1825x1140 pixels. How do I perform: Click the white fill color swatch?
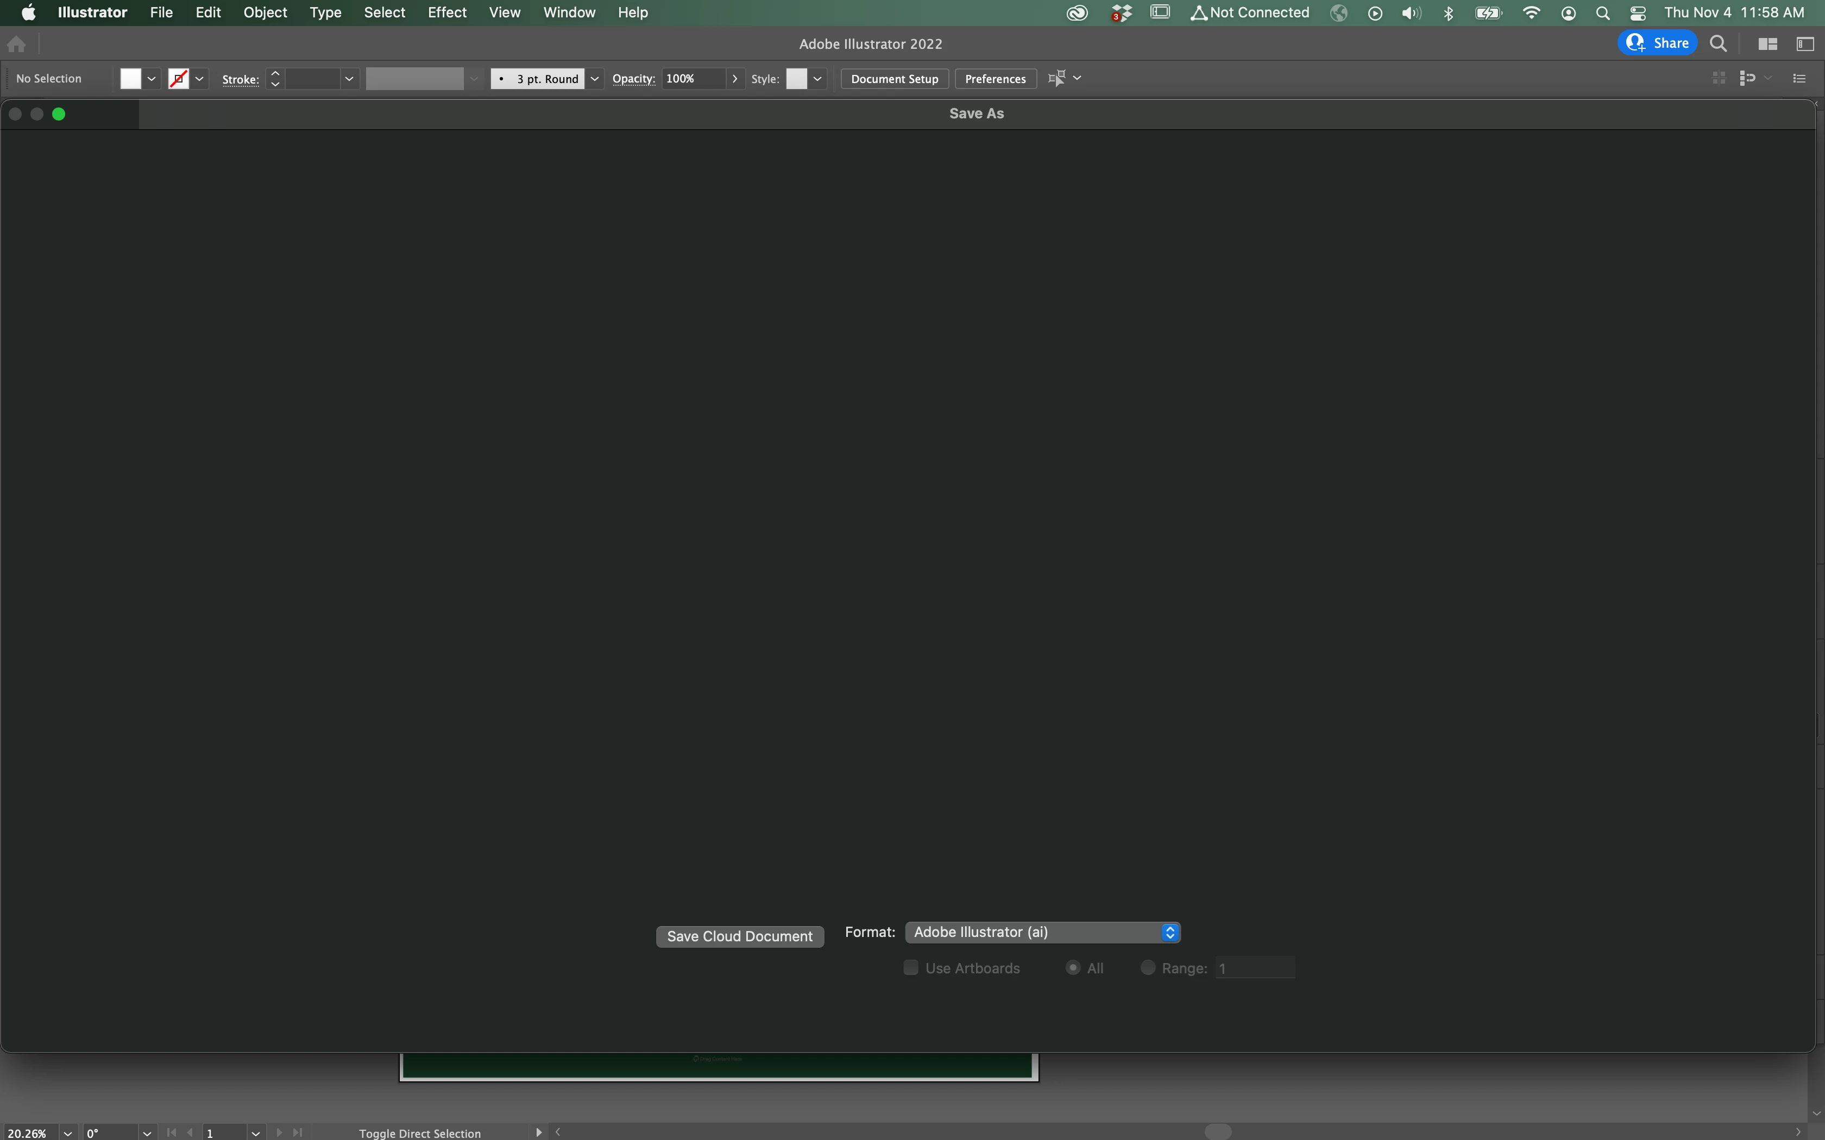tap(130, 78)
